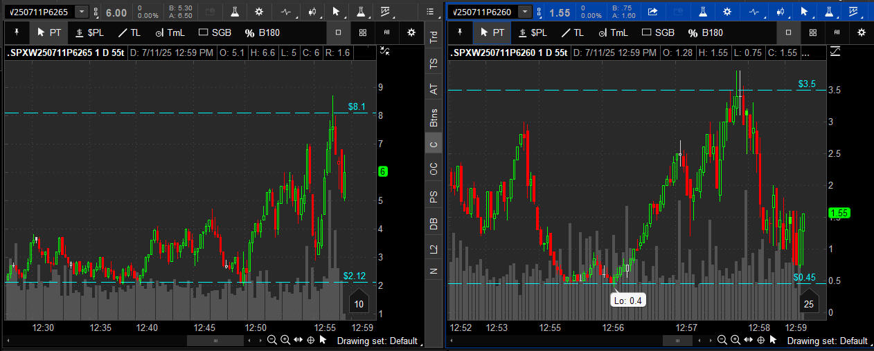This screenshot has width=874, height=351.
Task: Switch right chart to four-grid layout
Action: click(x=813, y=32)
